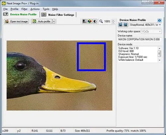
Task: Click the load device noise profile icon
Action: click(120, 25)
